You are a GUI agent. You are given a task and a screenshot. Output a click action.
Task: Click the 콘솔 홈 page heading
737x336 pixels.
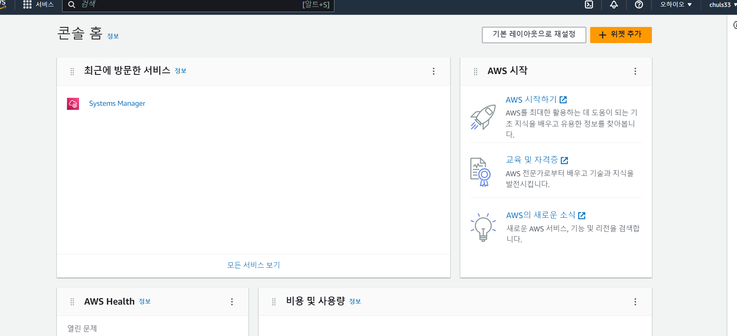80,33
